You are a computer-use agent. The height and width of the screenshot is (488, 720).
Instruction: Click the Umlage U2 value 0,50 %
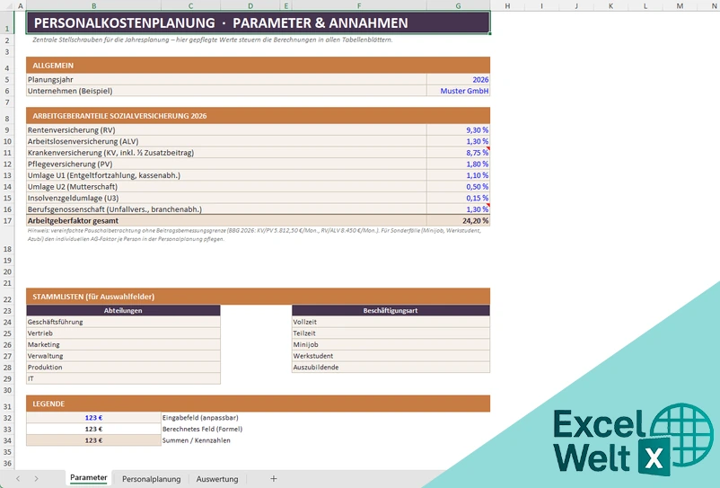click(458, 187)
